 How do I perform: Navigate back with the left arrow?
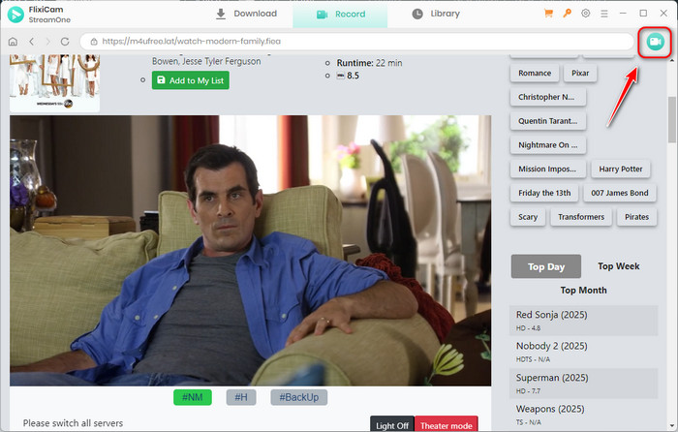(x=31, y=42)
